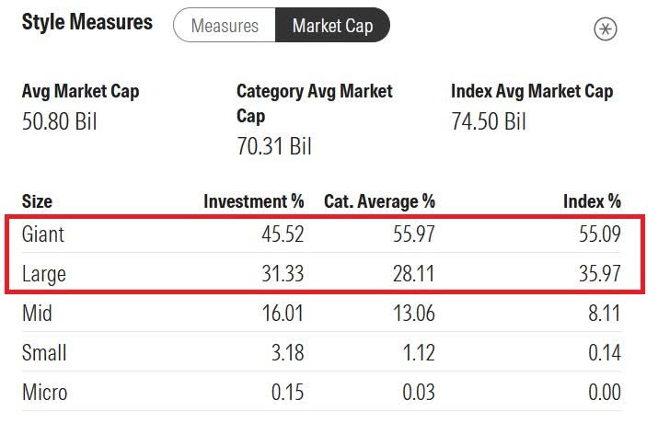658x423 pixels.
Task: Click the Index Avg Market Cap label
Action: tap(532, 92)
